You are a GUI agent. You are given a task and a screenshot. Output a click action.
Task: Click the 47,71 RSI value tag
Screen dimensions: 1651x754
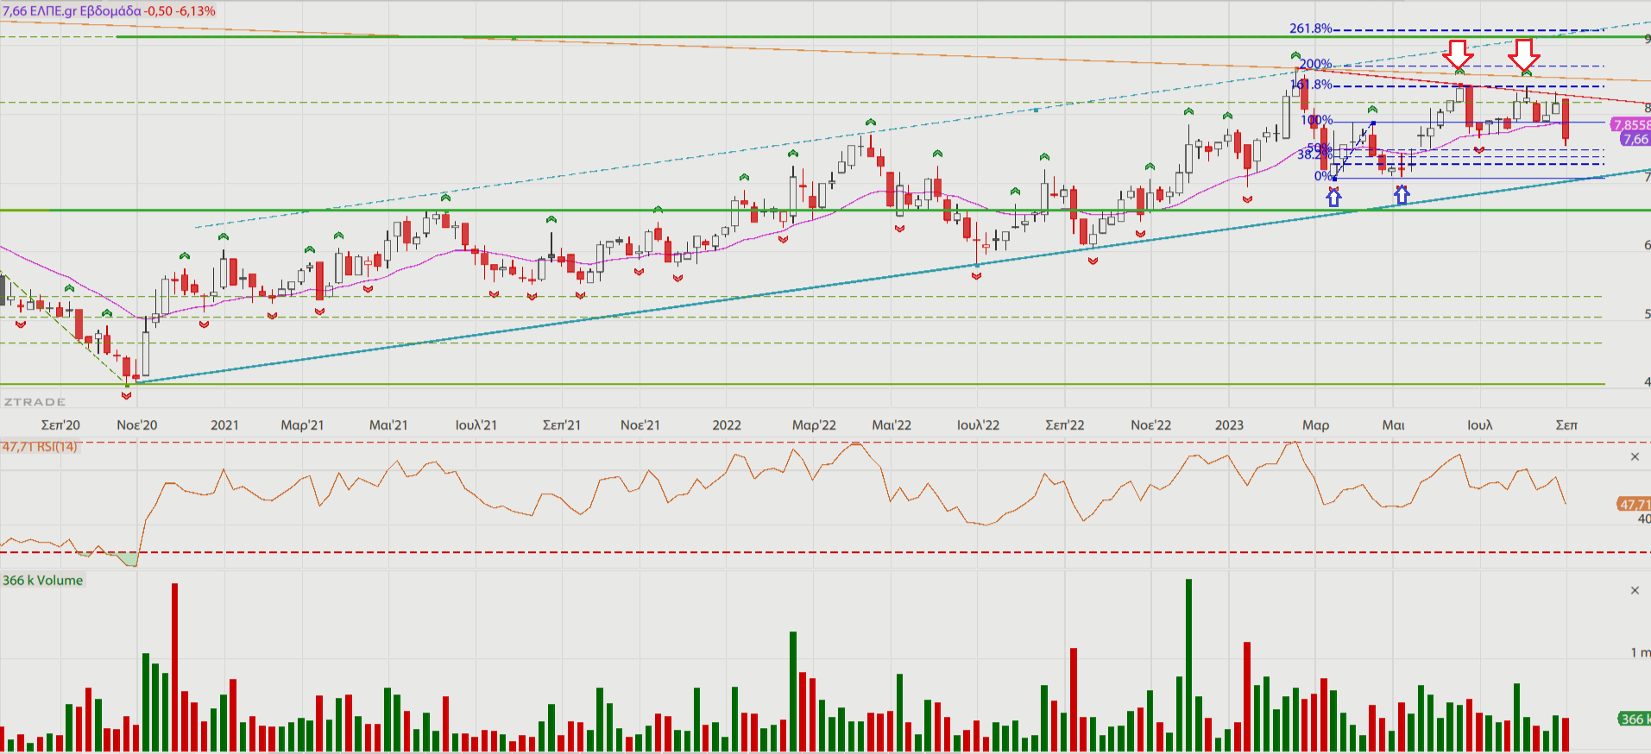[x=1633, y=505]
